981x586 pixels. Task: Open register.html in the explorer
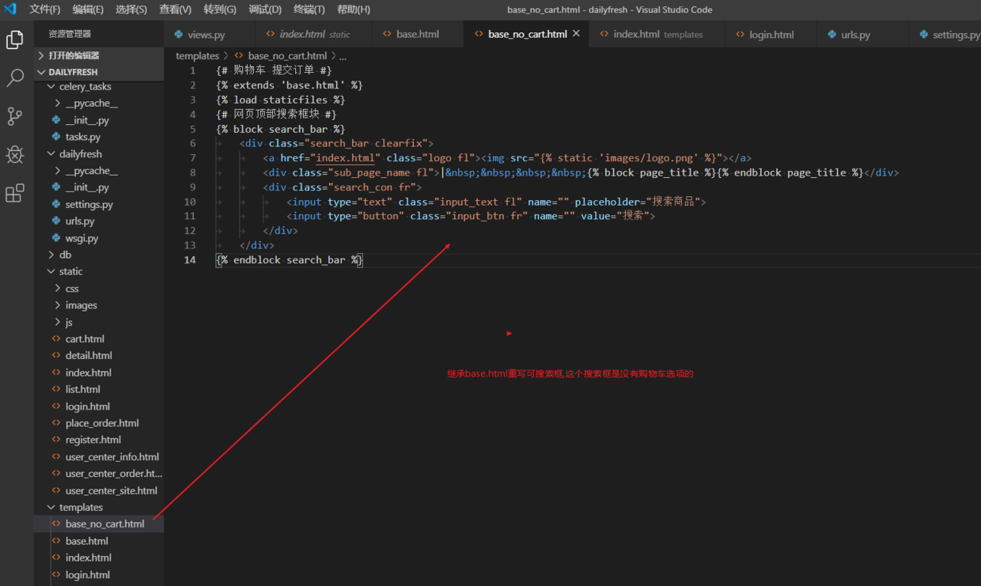click(x=99, y=440)
